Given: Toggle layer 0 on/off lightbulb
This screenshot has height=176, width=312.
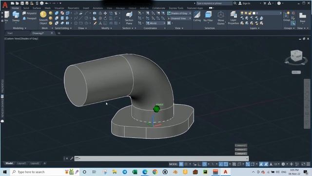Looking at the screenshot, I should point(242,13).
